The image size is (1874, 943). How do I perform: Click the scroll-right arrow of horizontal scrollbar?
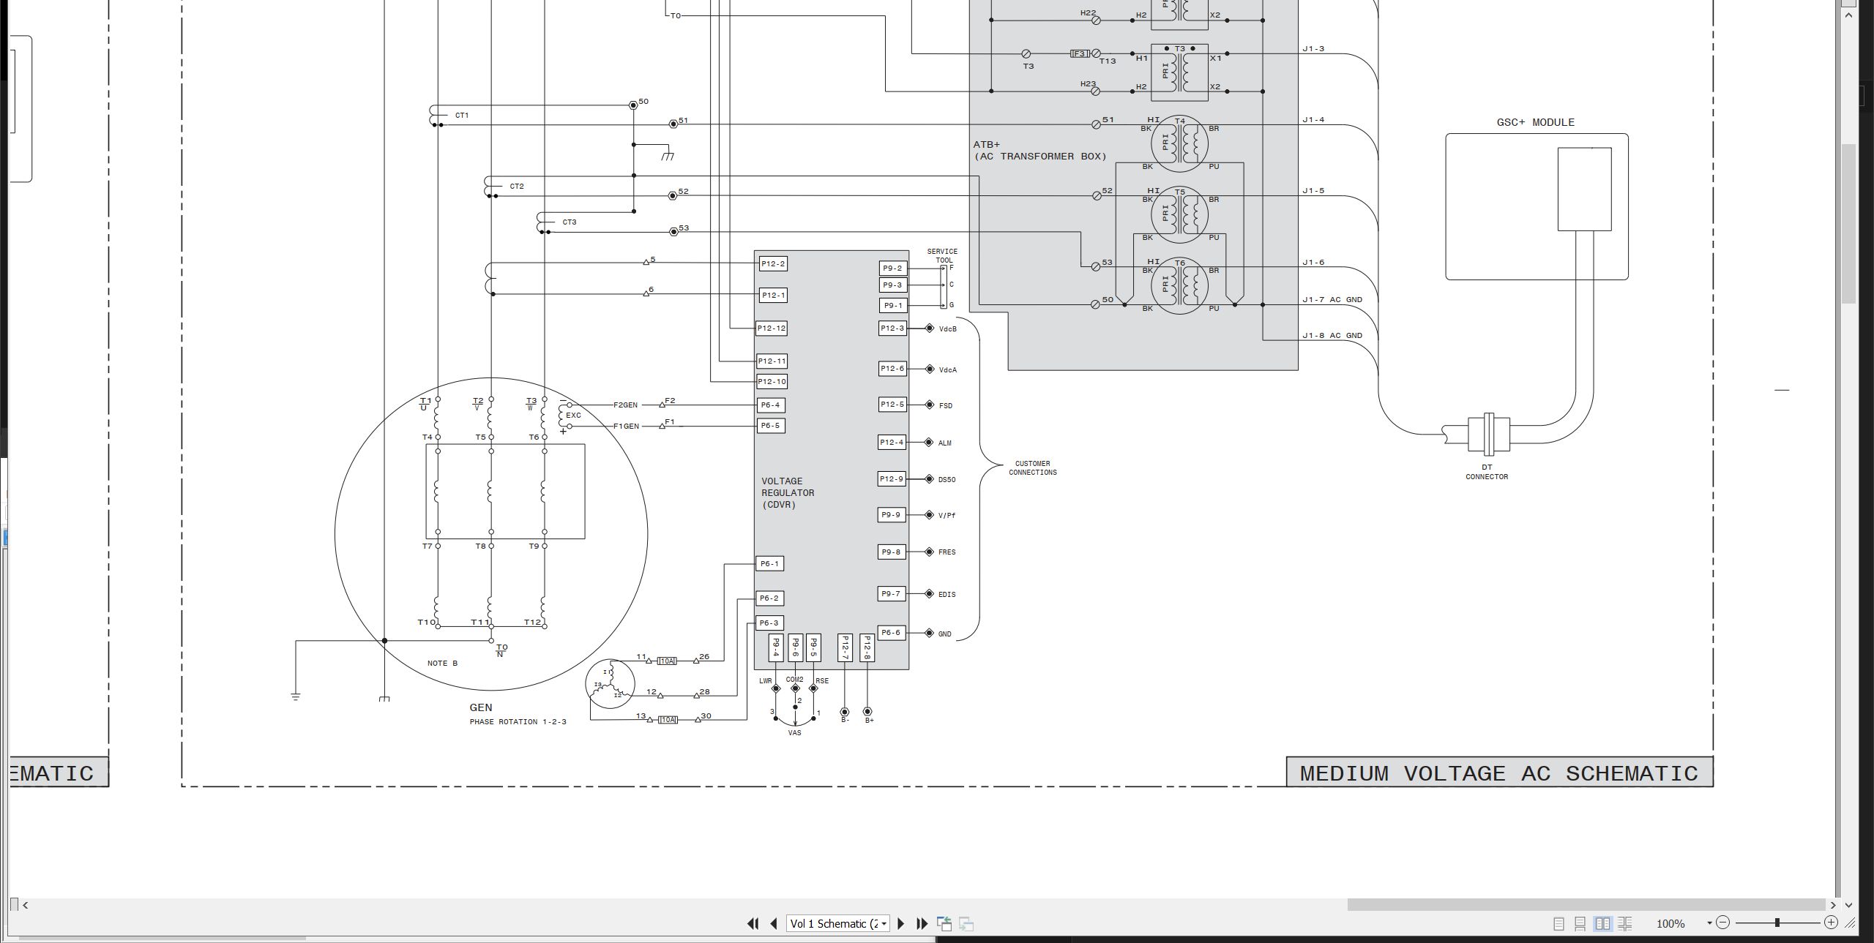tap(1833, 905)
